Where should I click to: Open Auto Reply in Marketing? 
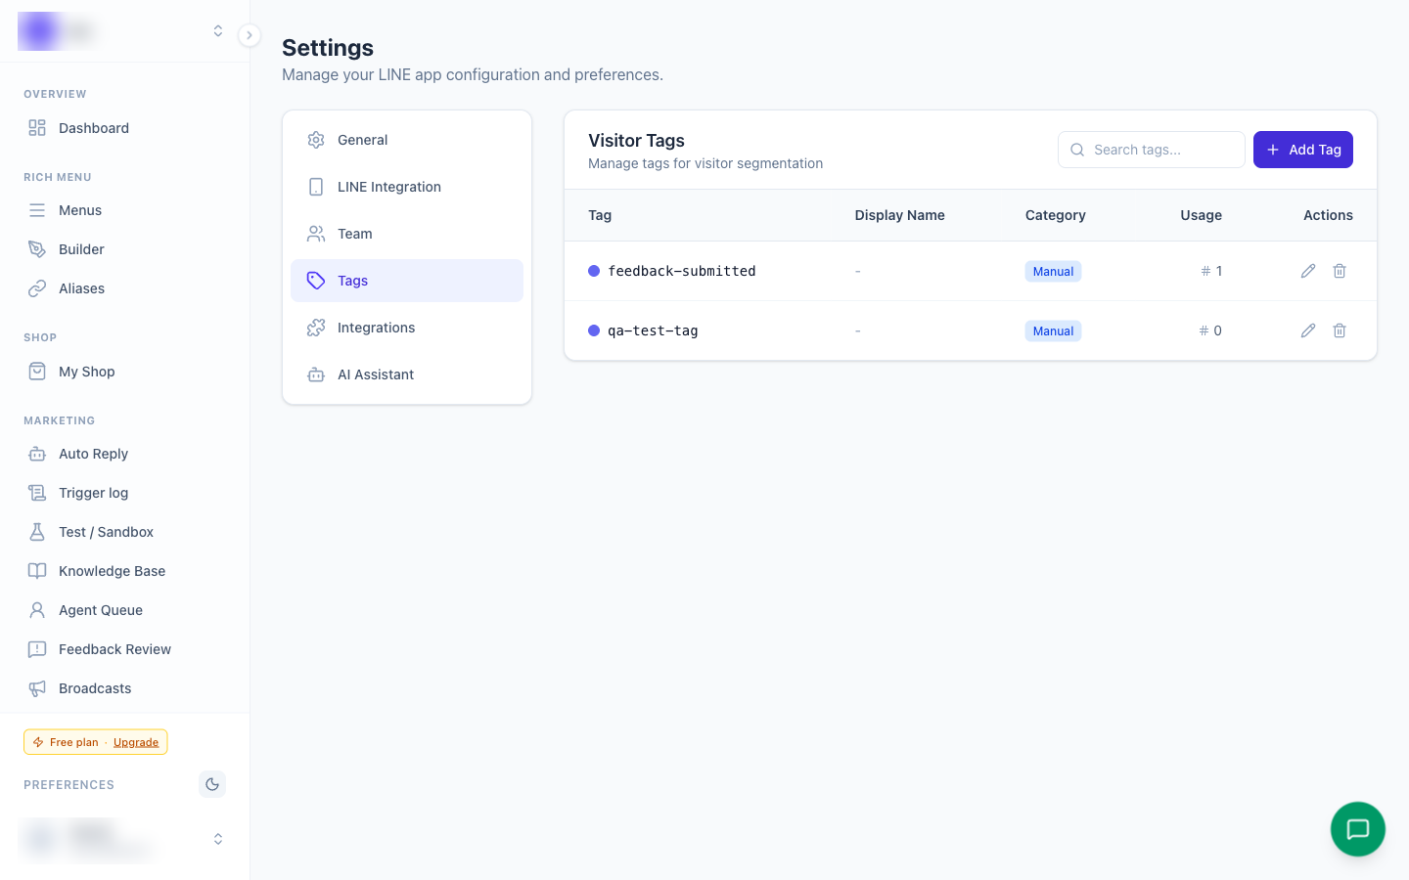pyautogui.click(x=124, y=454)
